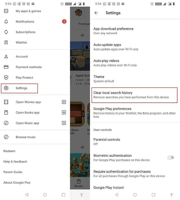Image resolution: width=180 pixels, height=200 pixels.
Task: Tap Android back button on Settings screen
Action: (116, 195)
